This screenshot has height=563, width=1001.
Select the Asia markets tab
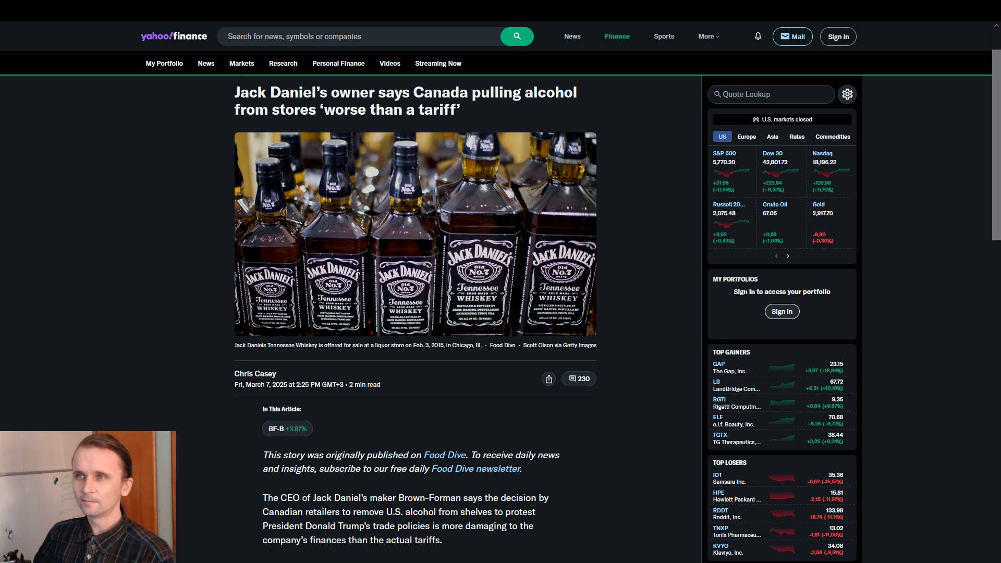pyautogui.click(x=772, y=137)
